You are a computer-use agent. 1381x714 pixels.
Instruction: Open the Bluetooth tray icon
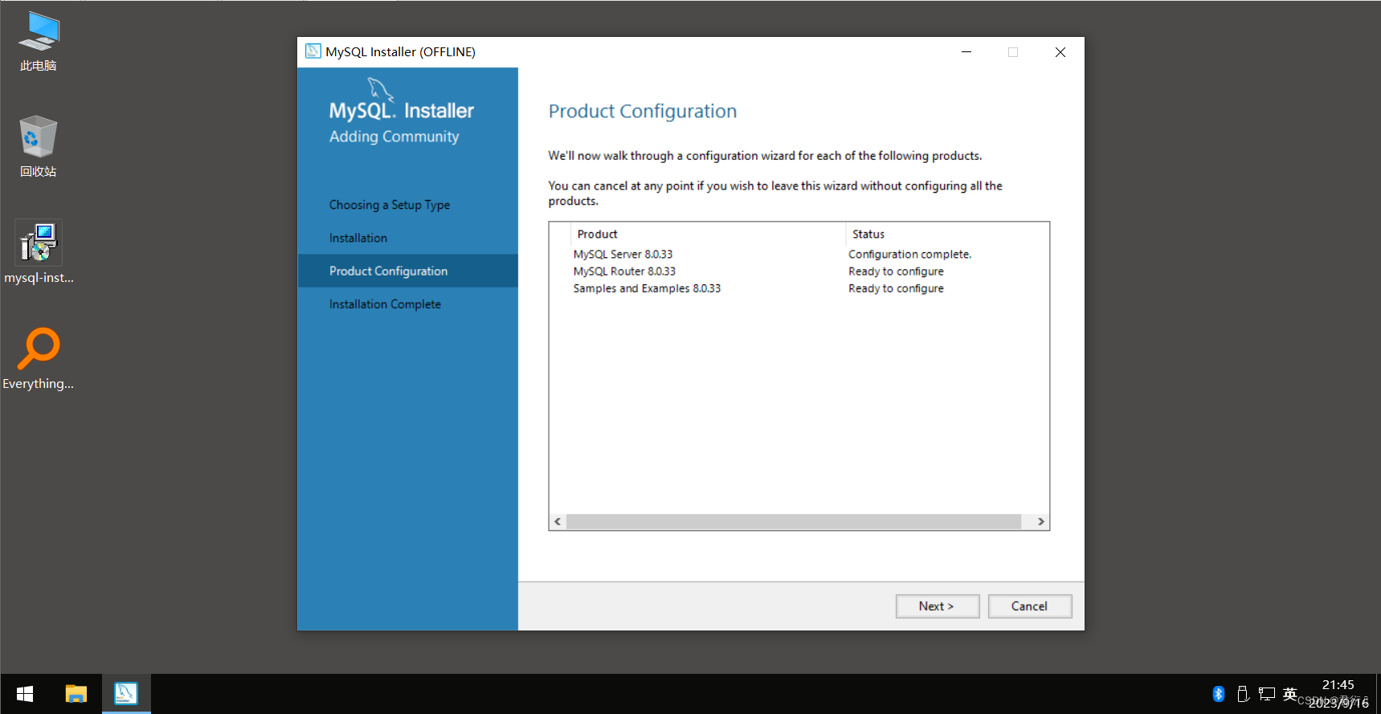click(x=1219, y=694)
